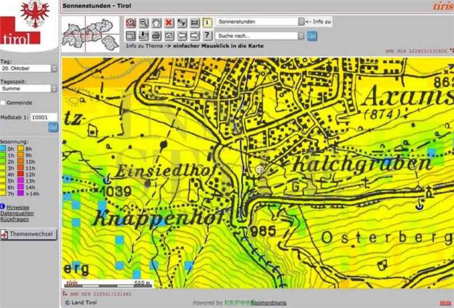Go to previous map view arrow

[x=182, y=35]
